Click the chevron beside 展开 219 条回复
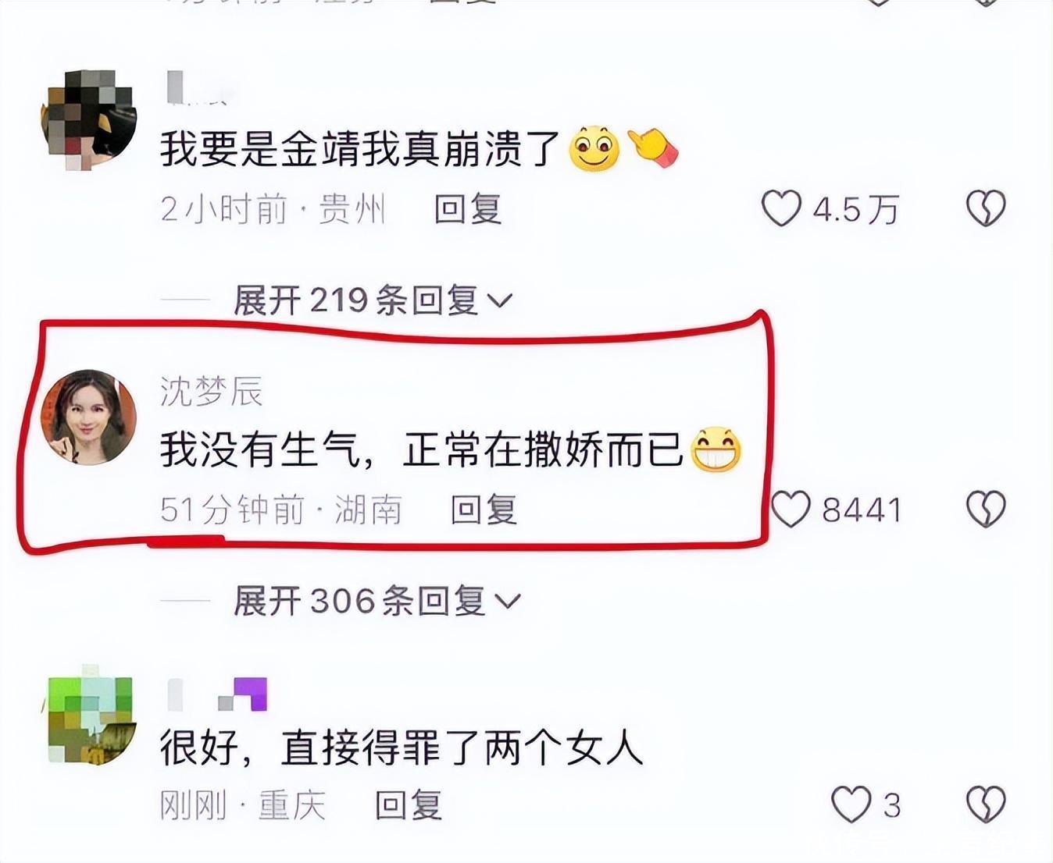Viewport: 1053px width, 863px height. [499, 301]
